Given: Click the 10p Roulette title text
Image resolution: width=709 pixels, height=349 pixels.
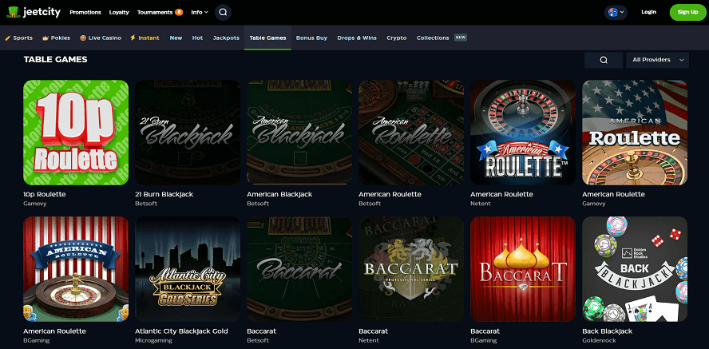Looking at the screenshot, I should pyautogui.click(x=45, y=194).
